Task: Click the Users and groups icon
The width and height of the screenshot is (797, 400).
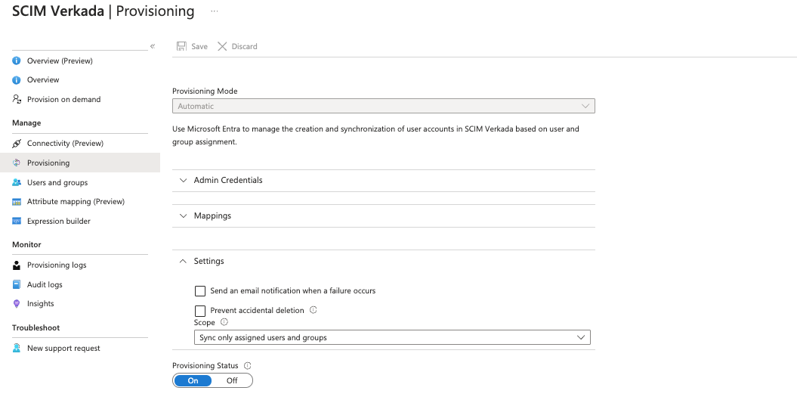Action: pos(17,182)
